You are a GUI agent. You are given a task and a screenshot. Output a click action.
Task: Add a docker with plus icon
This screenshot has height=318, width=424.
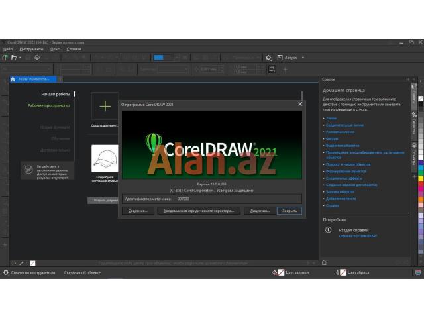pos(414,177)
